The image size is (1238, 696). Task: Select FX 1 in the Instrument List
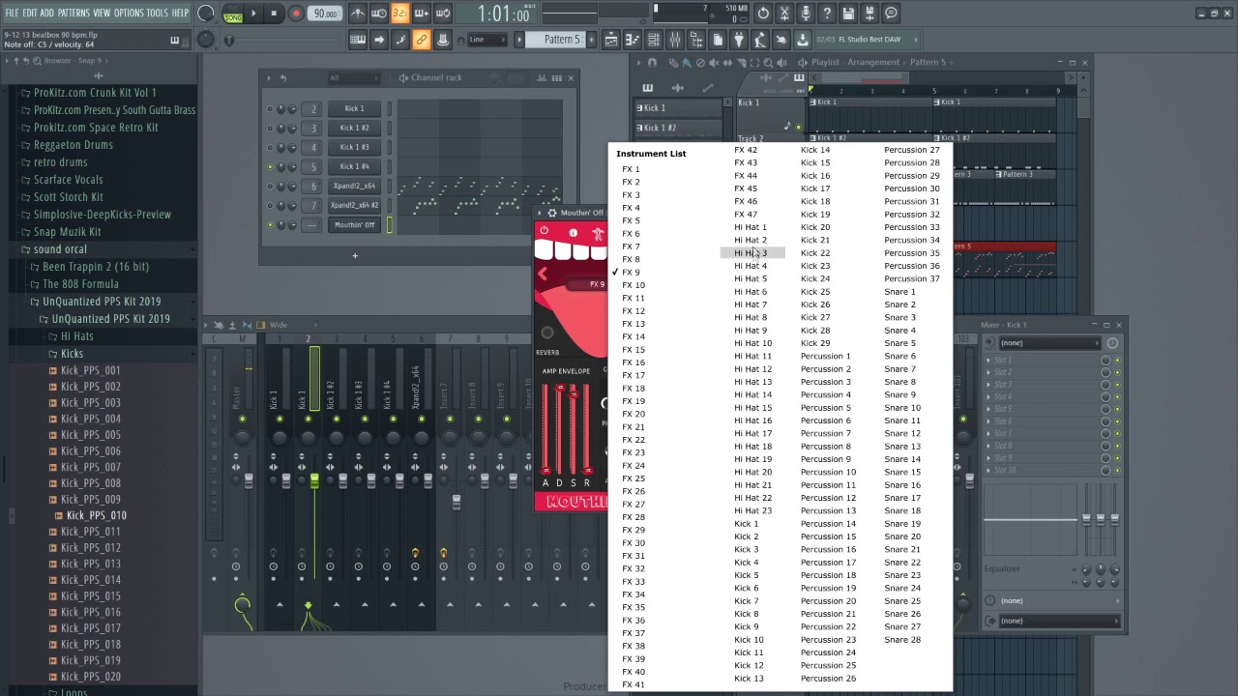pos(631,169)
